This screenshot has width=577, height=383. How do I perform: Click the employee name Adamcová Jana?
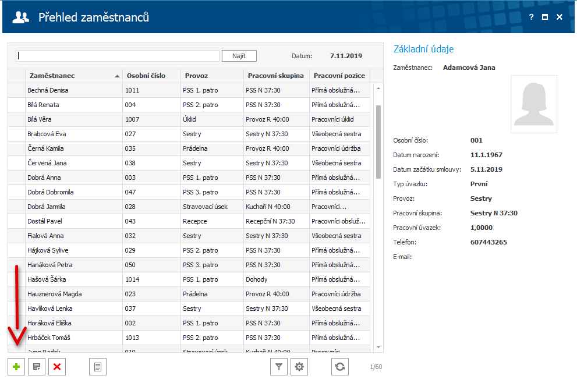[x=469, y=68]
